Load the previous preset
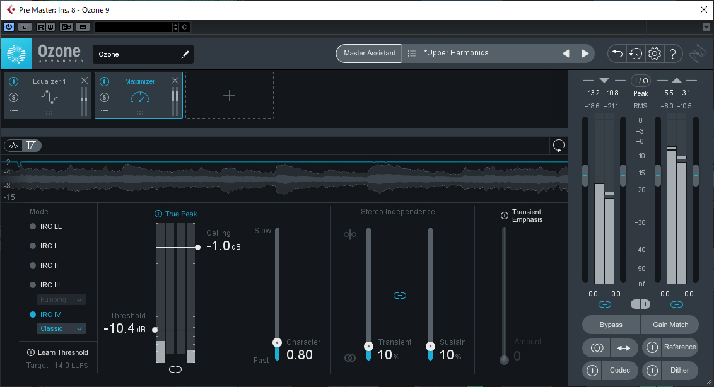714x387 pixels. pos(566,54)
